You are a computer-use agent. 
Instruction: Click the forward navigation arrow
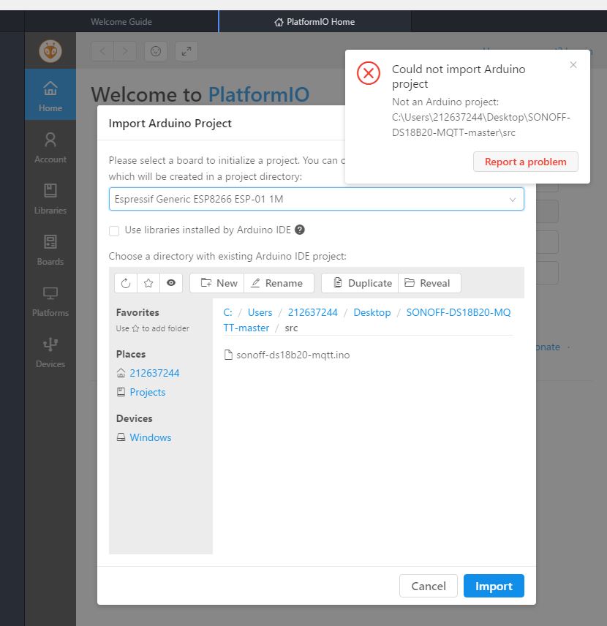(x=125, y=51)
